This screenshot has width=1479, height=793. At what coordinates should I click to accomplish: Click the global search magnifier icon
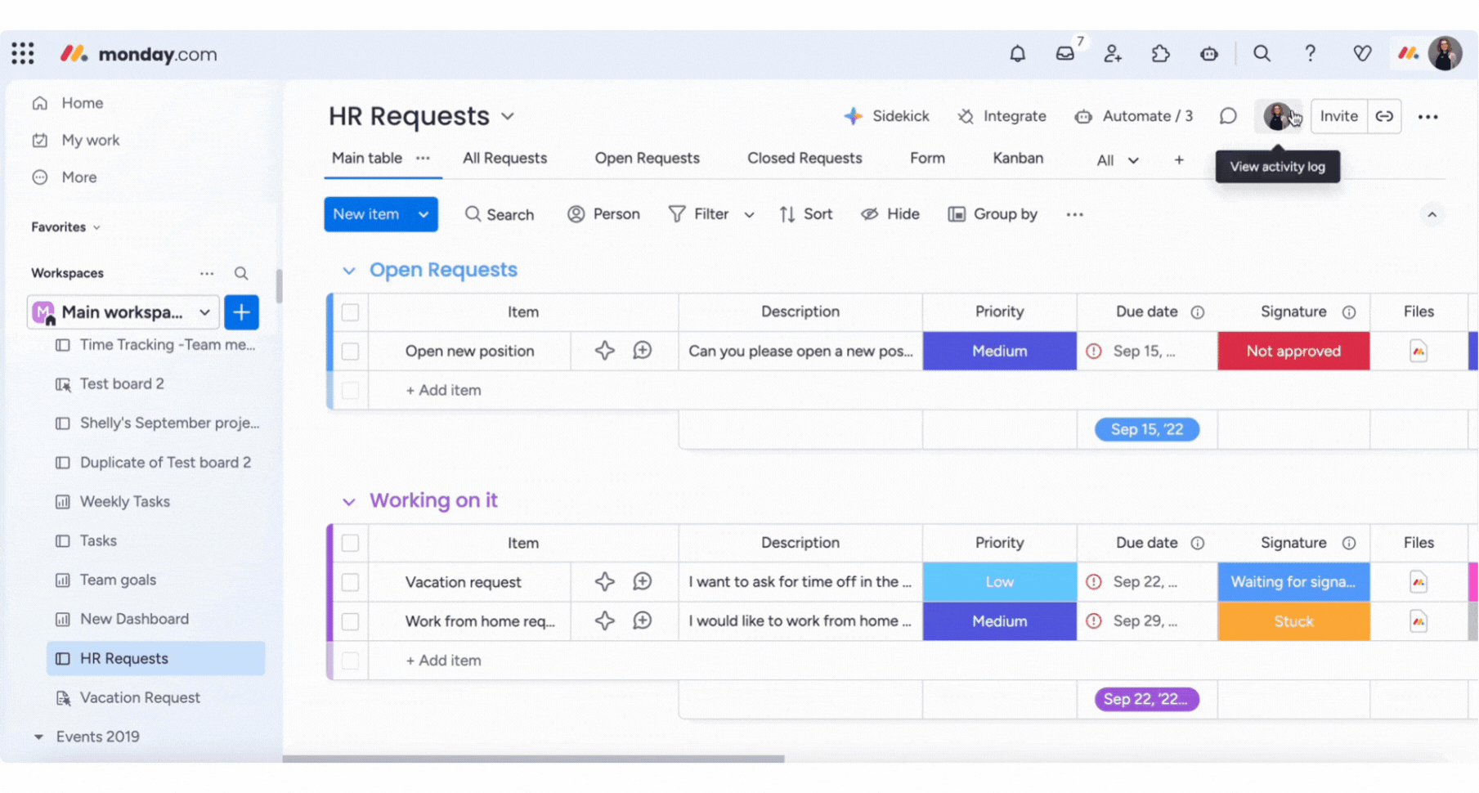point(1262,54)
